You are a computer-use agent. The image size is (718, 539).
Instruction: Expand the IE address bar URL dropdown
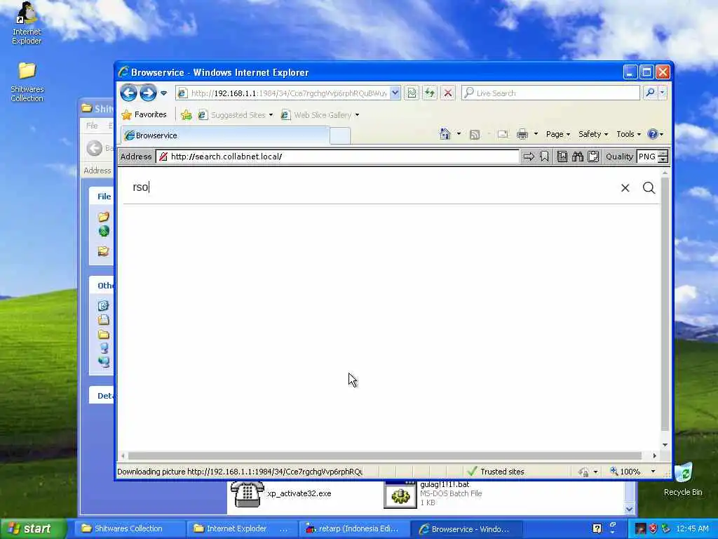tap(395, 93)
